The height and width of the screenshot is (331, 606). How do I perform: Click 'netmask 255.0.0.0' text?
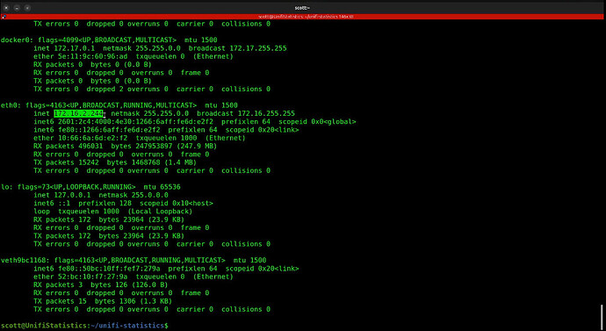pyautogui.click(x=133, y=195)
